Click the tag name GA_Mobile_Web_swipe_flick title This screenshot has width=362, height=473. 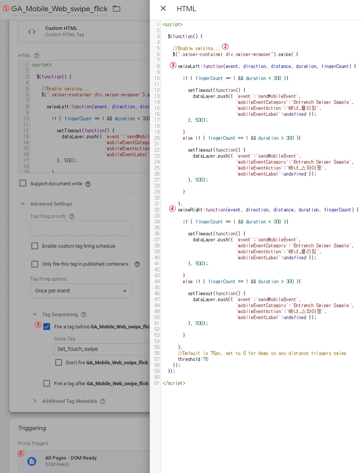pos(59,9)
